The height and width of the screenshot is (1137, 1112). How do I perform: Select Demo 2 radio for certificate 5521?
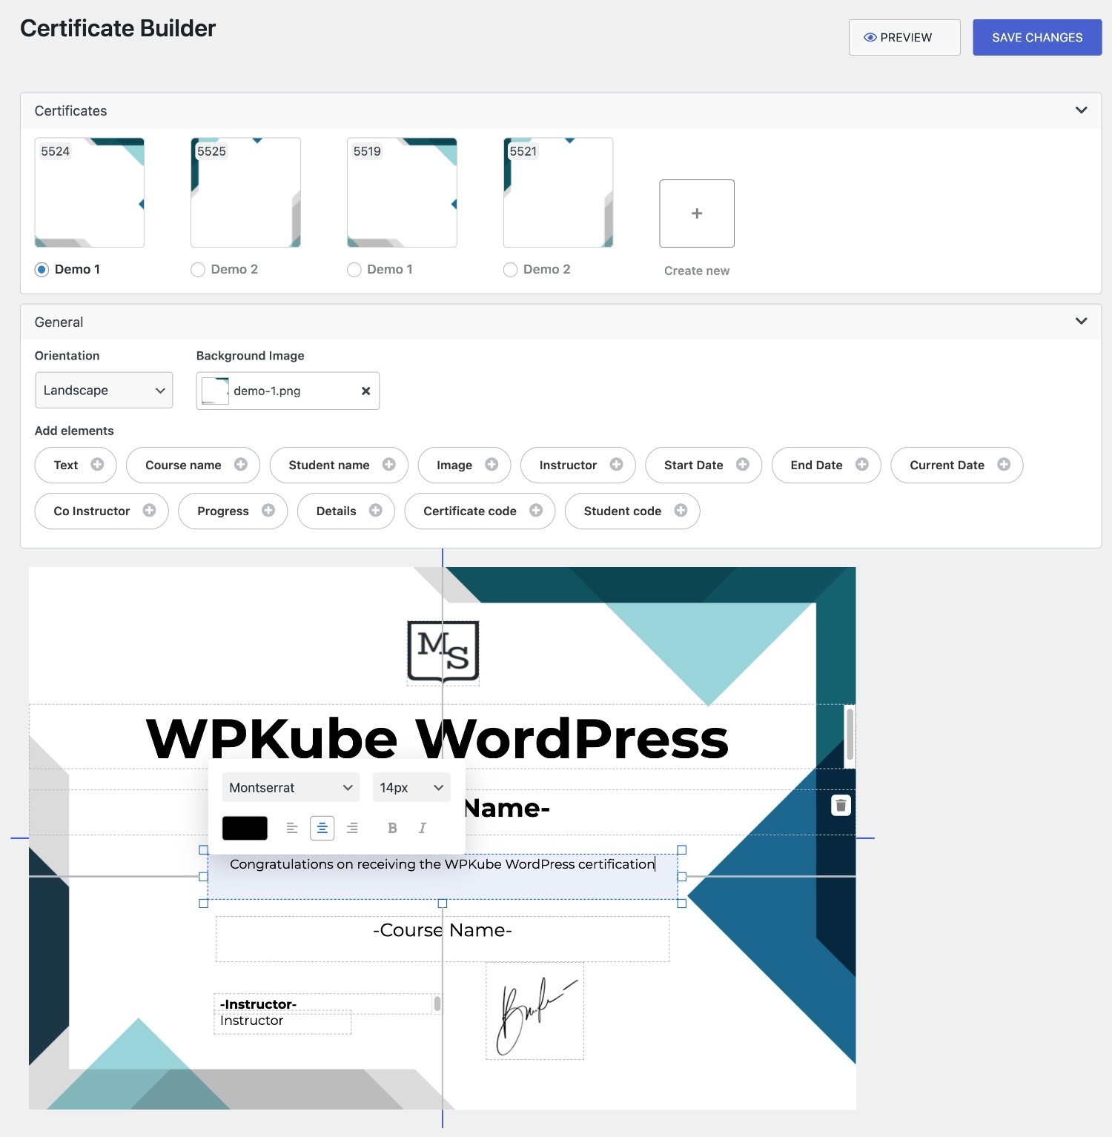point(511,270)
